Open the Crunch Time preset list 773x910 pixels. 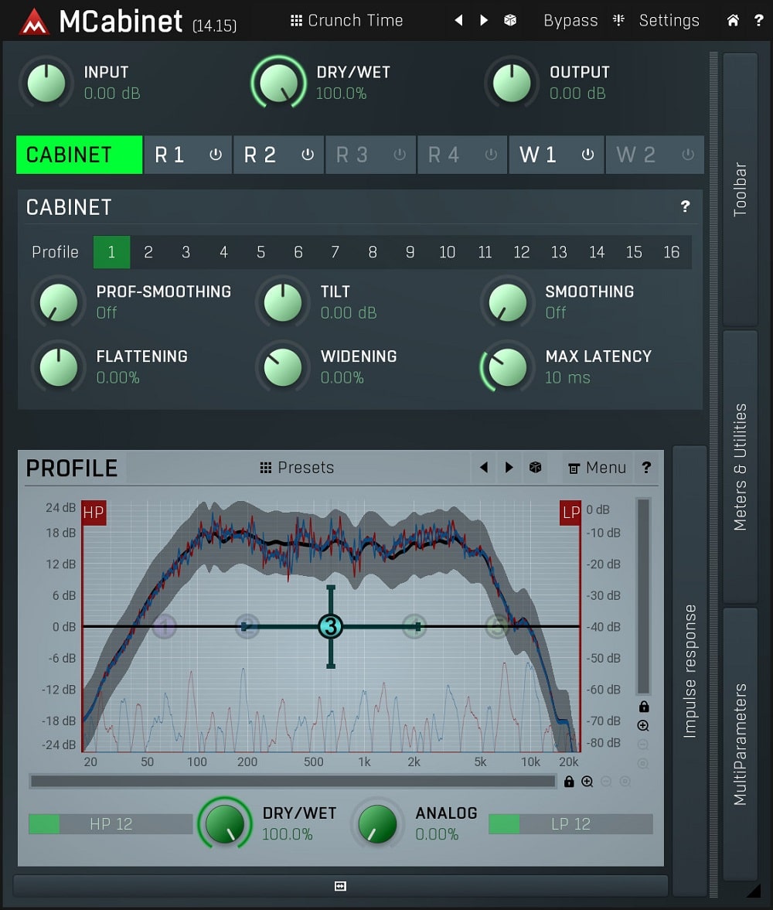point(346,20)
